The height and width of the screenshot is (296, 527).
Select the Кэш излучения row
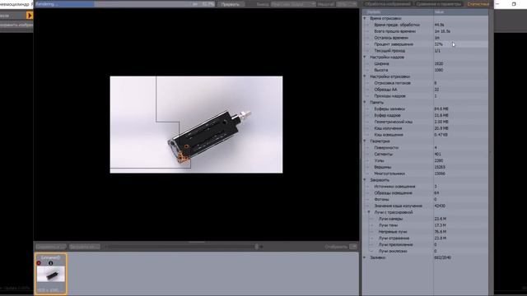pos(426,128)
